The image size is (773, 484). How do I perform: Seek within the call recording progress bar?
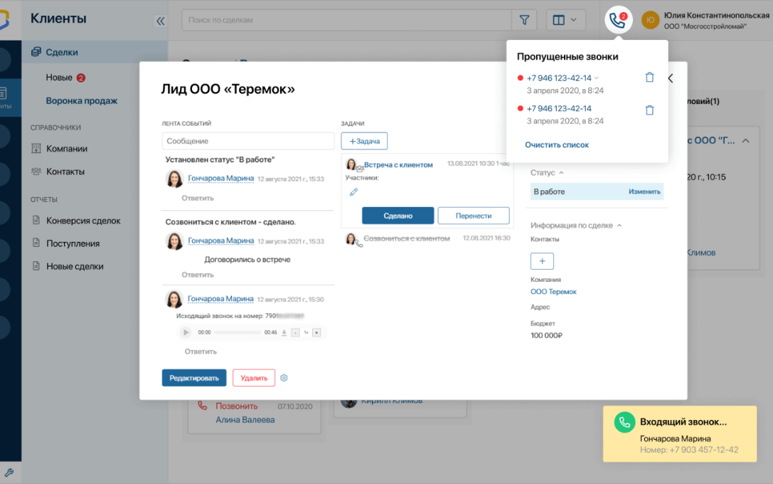pos(237,332)
